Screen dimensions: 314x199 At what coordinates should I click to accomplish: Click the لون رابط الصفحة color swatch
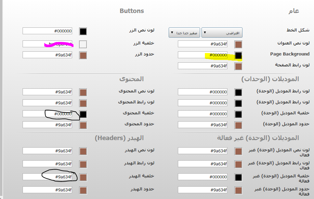tap(238, 66)
